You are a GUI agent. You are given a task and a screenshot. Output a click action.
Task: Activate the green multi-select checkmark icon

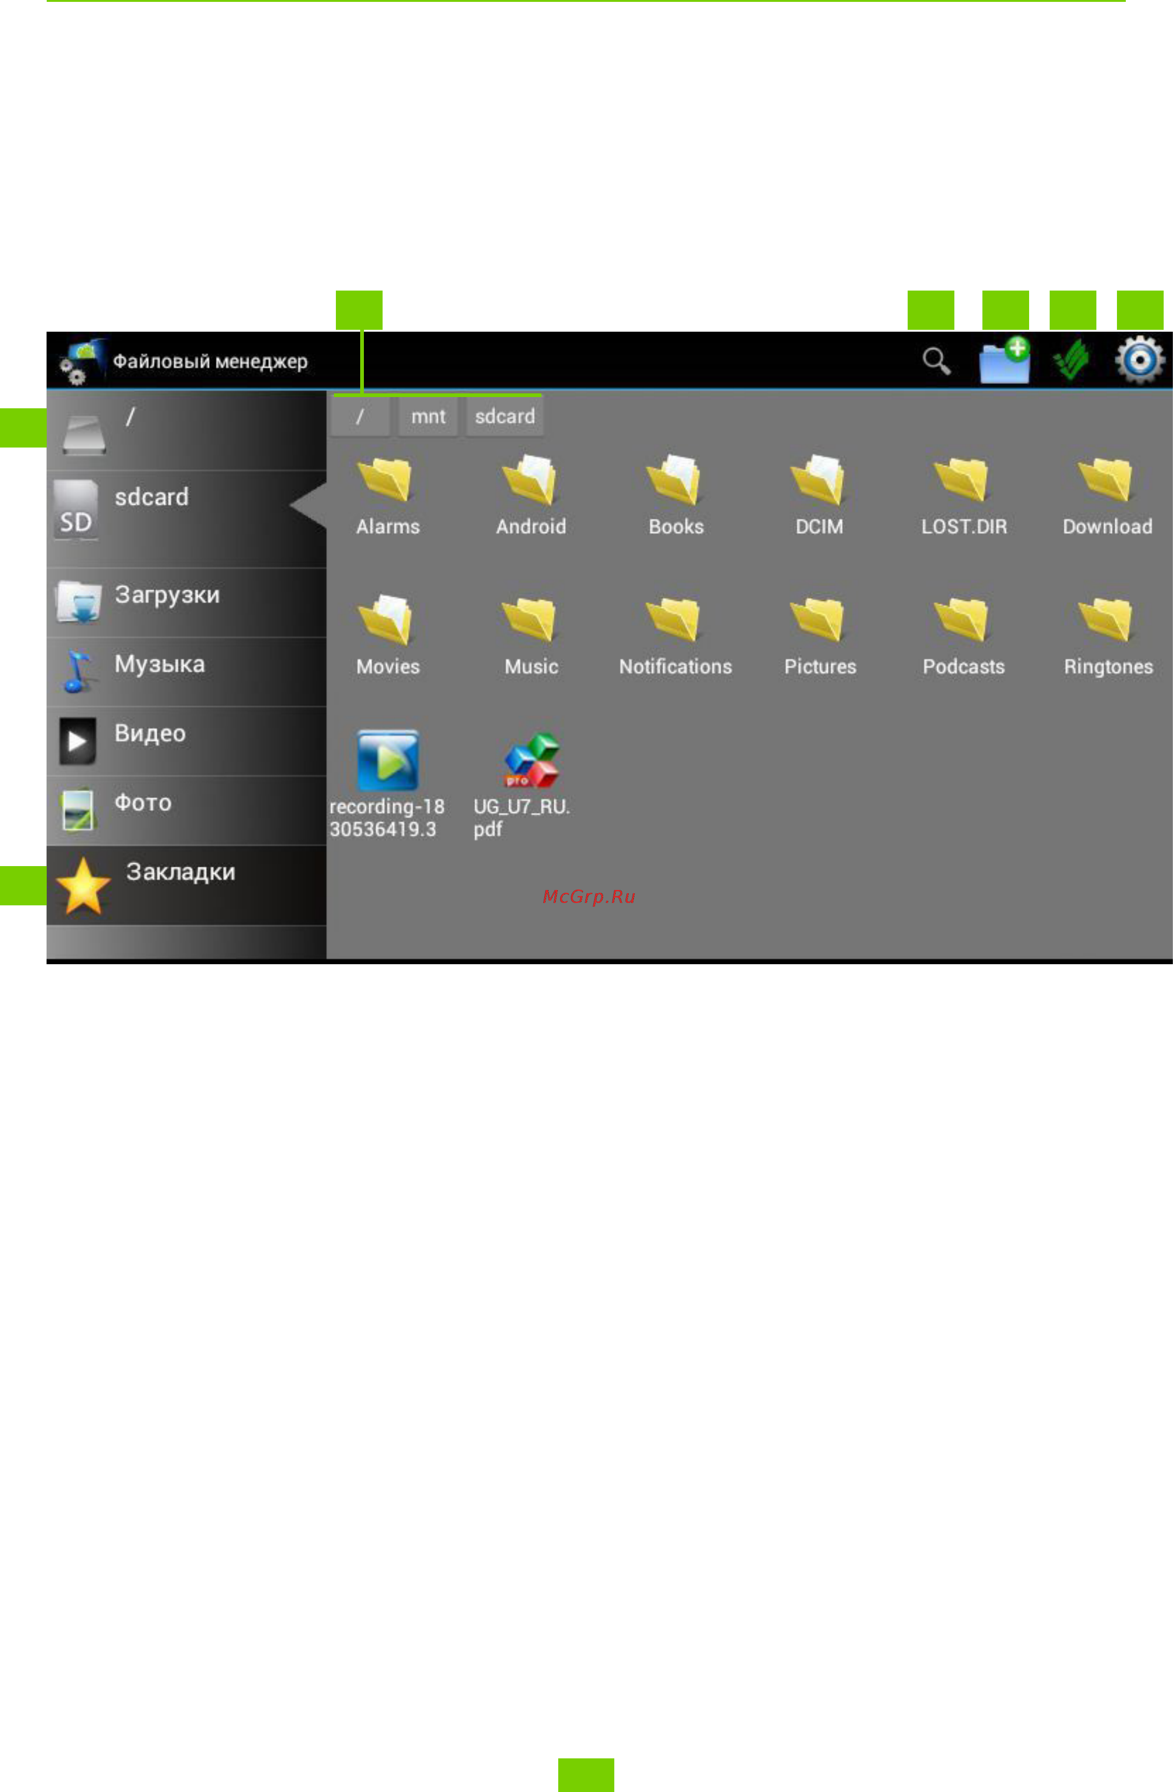1071,361
